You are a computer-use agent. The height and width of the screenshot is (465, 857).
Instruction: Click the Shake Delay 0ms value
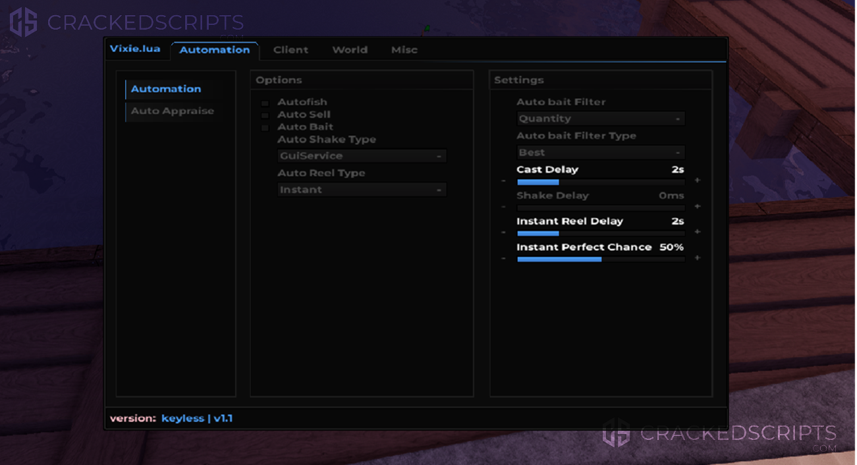click(671, 196)
